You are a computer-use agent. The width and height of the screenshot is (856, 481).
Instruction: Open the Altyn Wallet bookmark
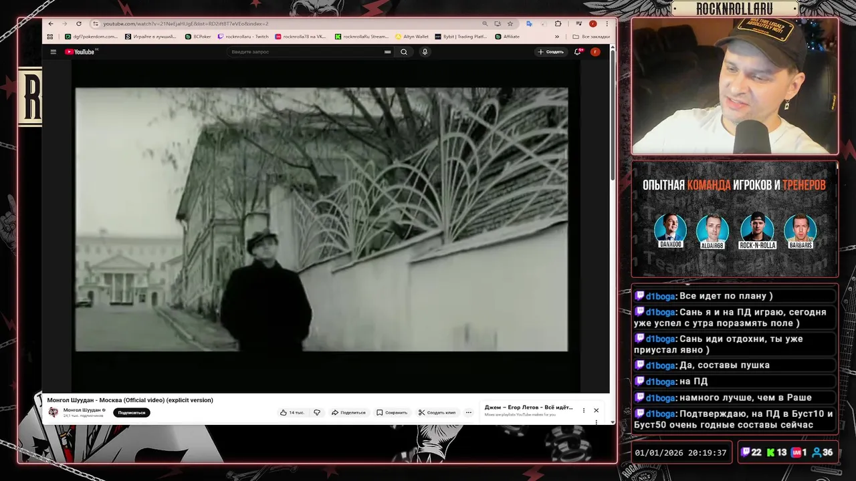[x=412, y=37]
